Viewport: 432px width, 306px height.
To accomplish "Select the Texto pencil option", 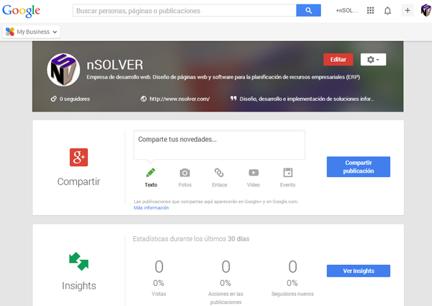I will (150, 178).
